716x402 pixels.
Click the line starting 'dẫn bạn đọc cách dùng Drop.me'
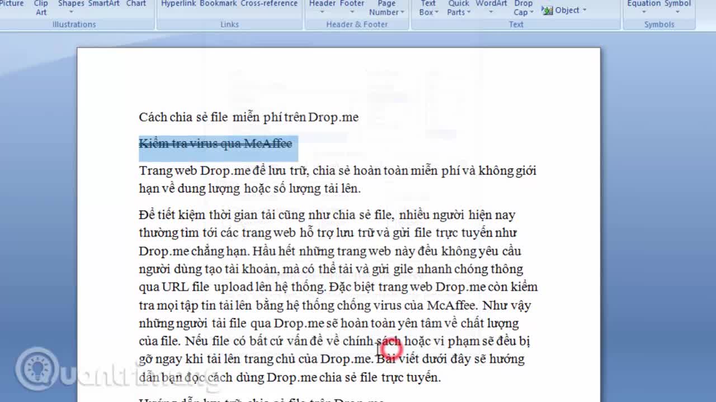290,377
